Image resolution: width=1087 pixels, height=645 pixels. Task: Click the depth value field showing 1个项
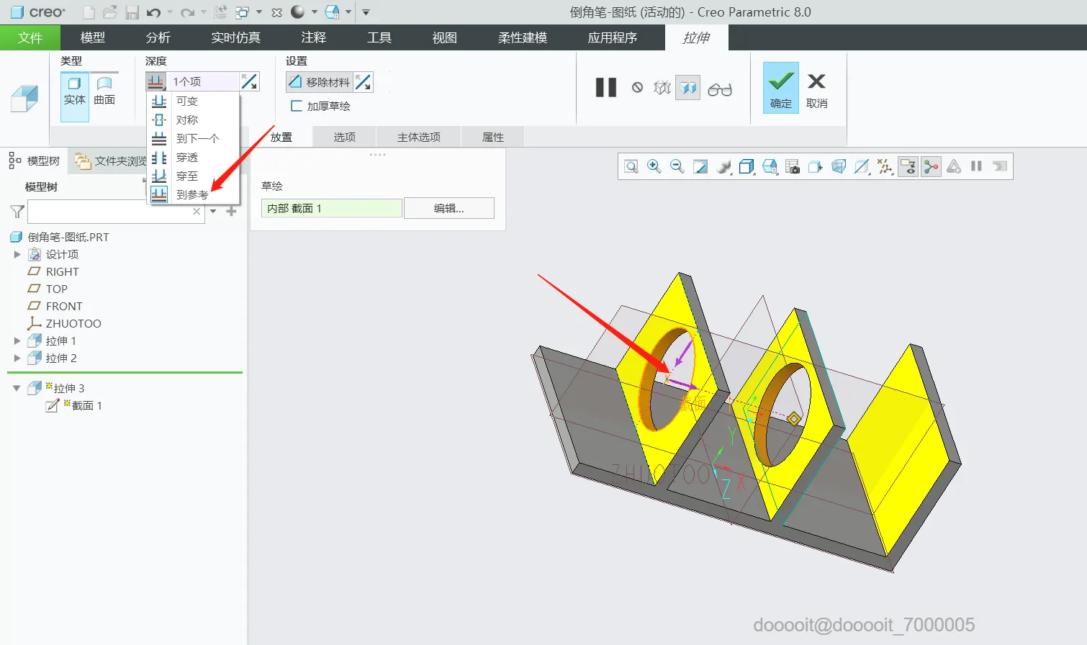204,81
